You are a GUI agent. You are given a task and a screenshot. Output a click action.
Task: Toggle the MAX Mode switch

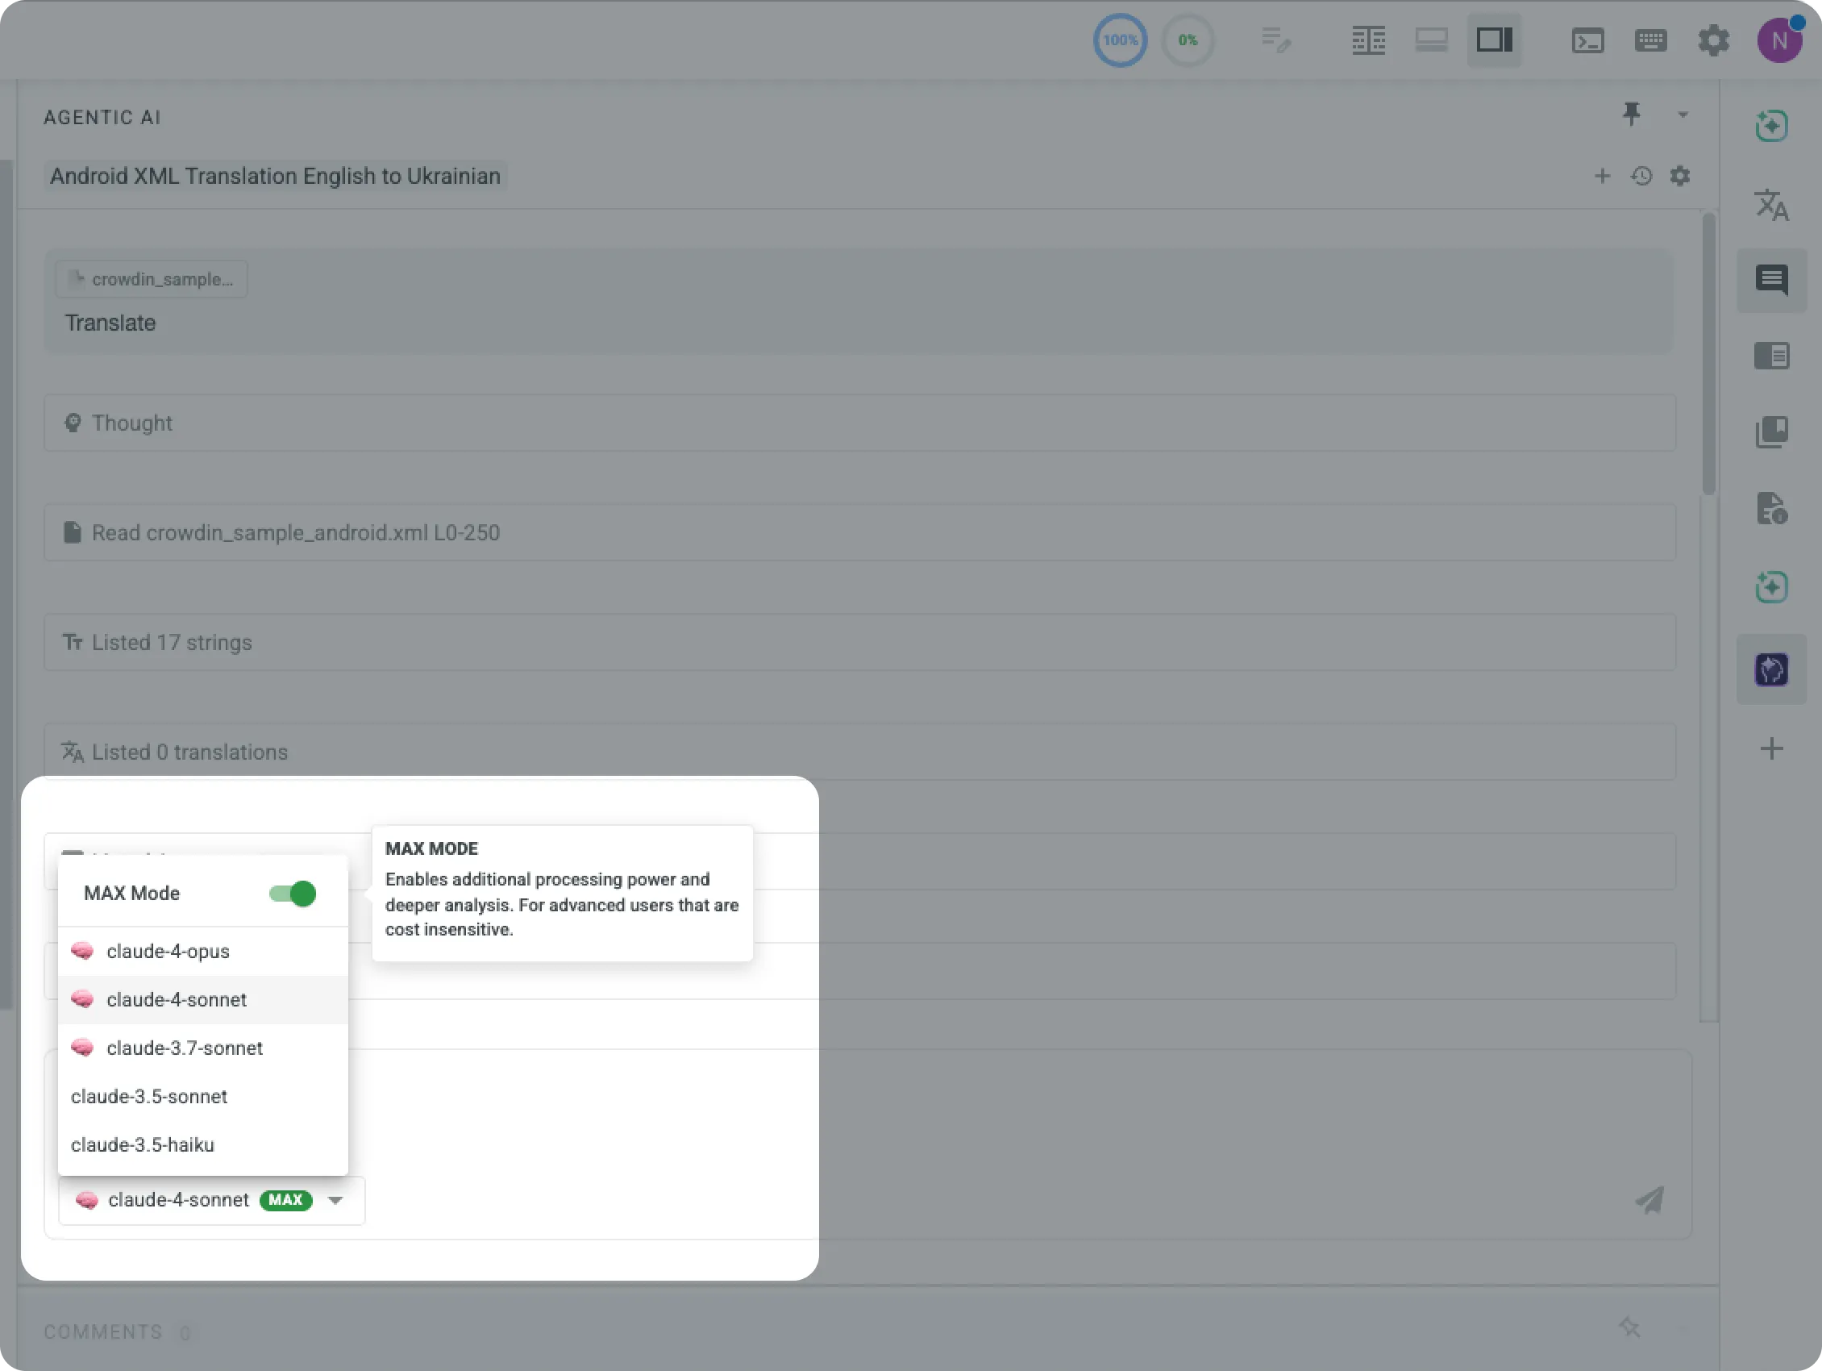pyautogui.click(x=293, y=893)
